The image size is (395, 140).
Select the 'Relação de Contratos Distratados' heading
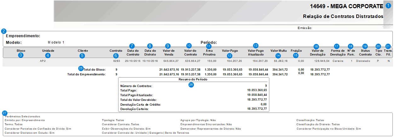(x=343, y=16)
